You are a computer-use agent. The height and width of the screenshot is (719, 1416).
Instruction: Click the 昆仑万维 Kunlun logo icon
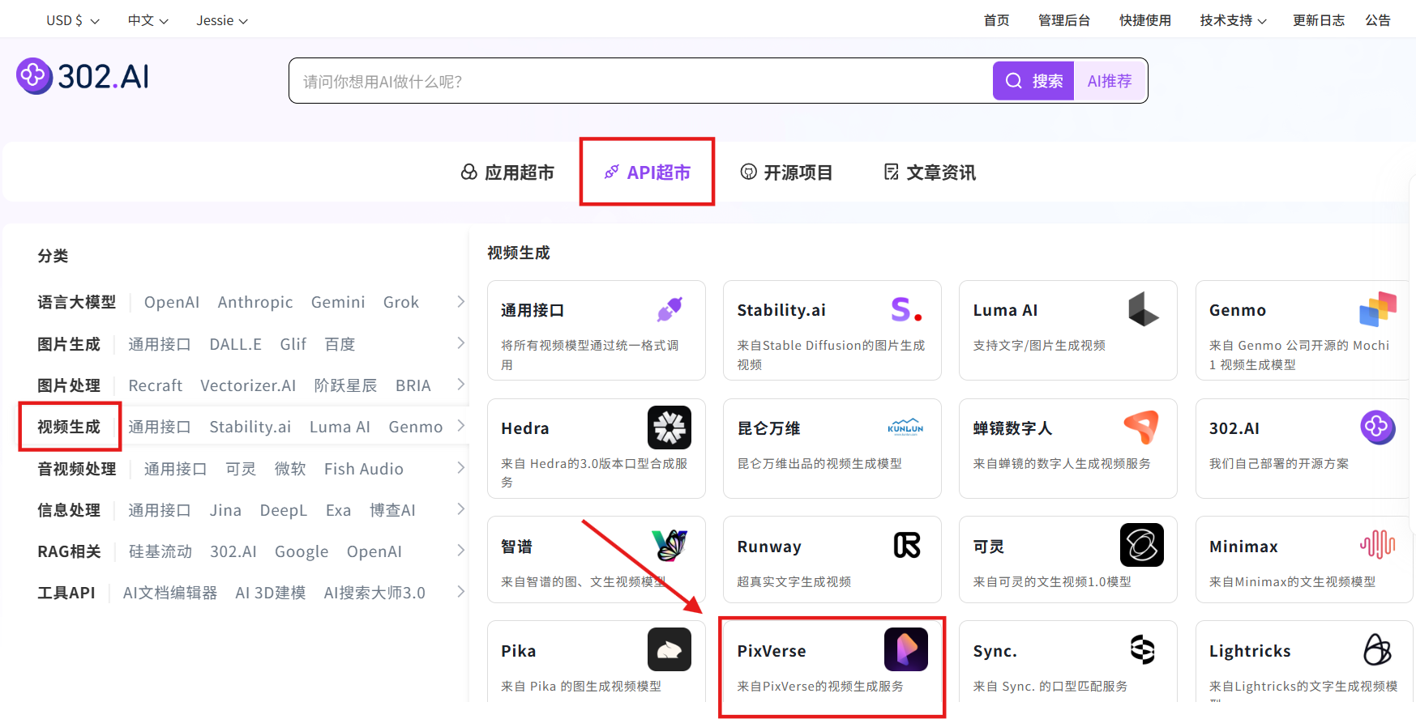point(905,428)
